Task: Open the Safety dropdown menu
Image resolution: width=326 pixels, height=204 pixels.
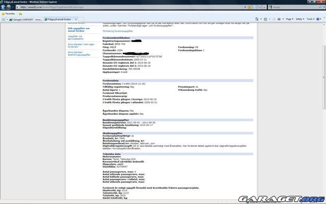Action: coord(299,19)
